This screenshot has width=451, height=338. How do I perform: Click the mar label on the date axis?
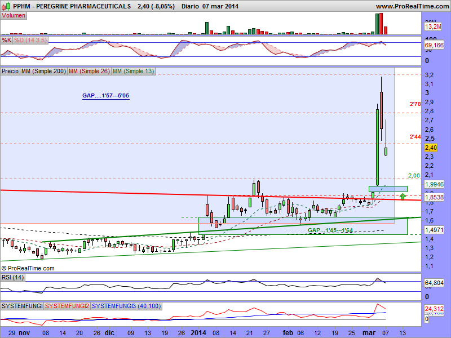pos(369,333)
